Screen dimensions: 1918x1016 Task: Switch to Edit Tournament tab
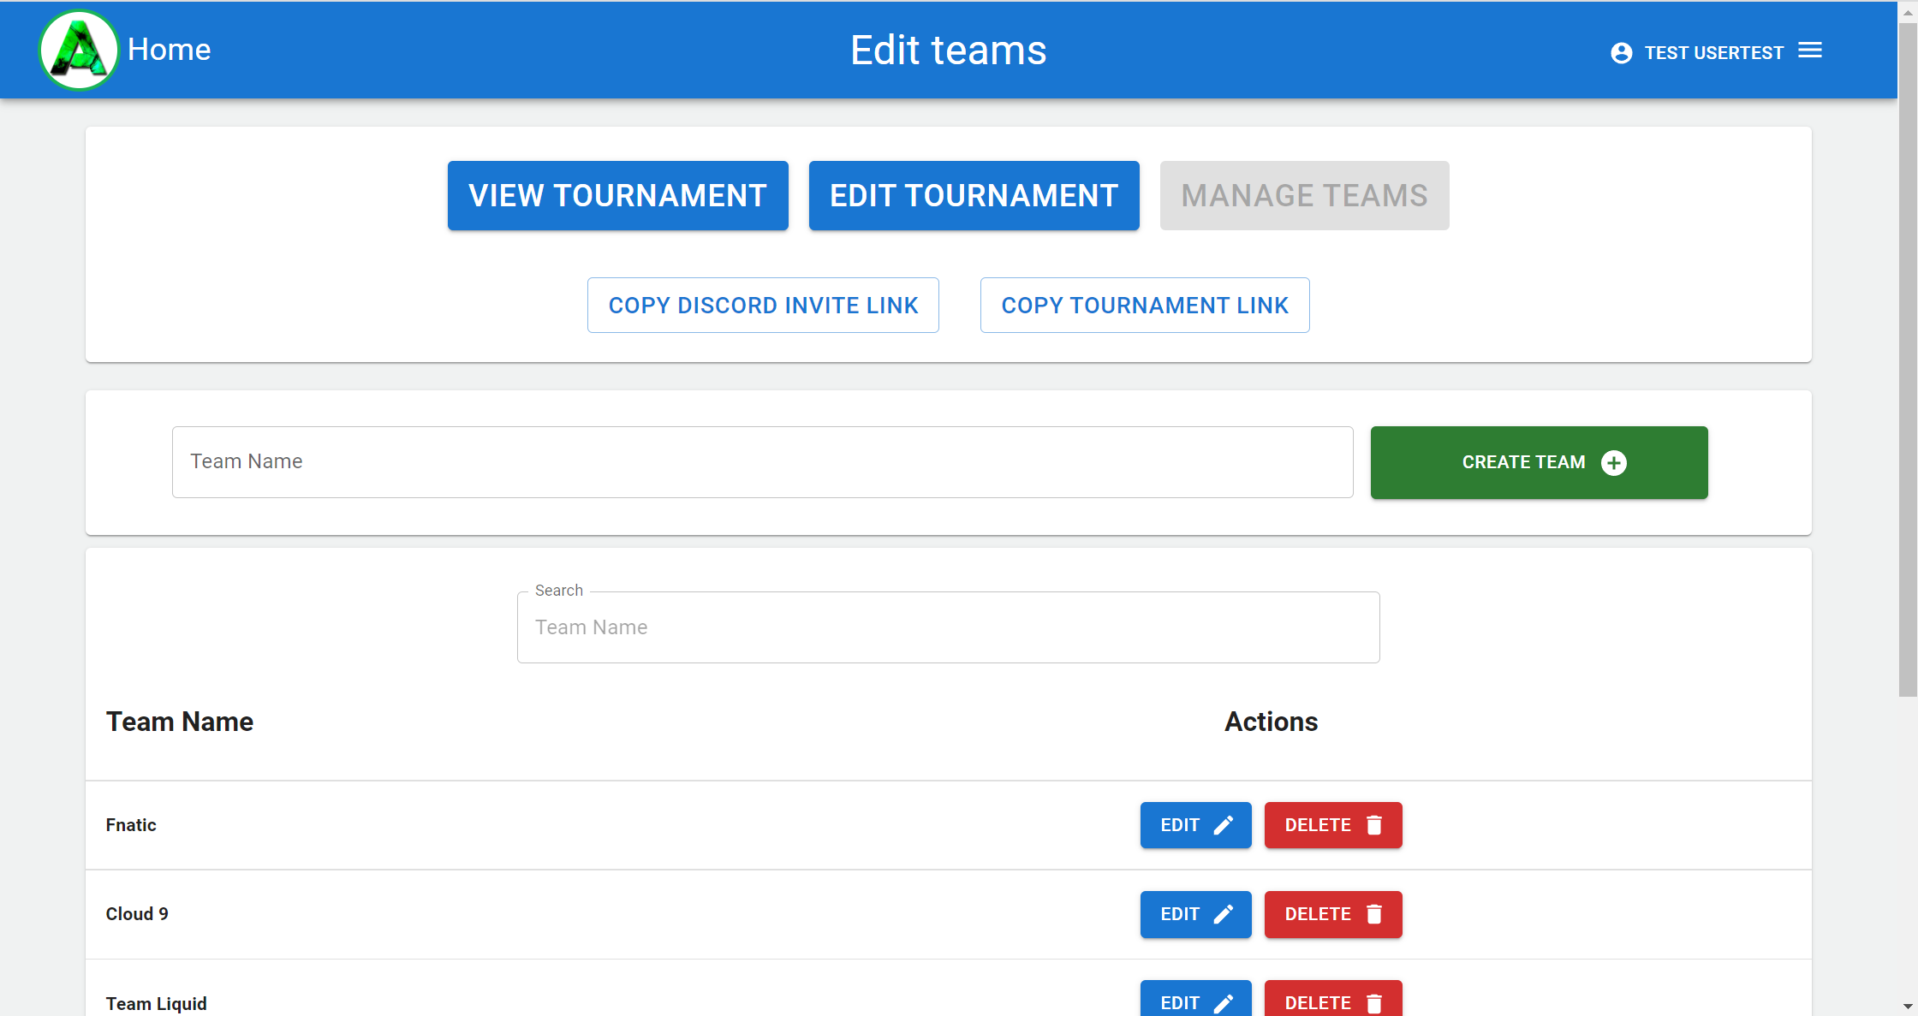click(974, 196)
